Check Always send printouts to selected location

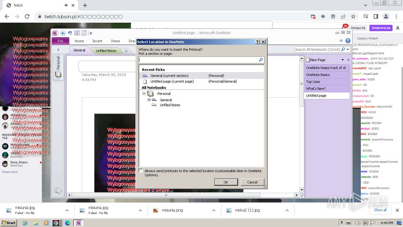pyautogui.click(x=141, y=171)
